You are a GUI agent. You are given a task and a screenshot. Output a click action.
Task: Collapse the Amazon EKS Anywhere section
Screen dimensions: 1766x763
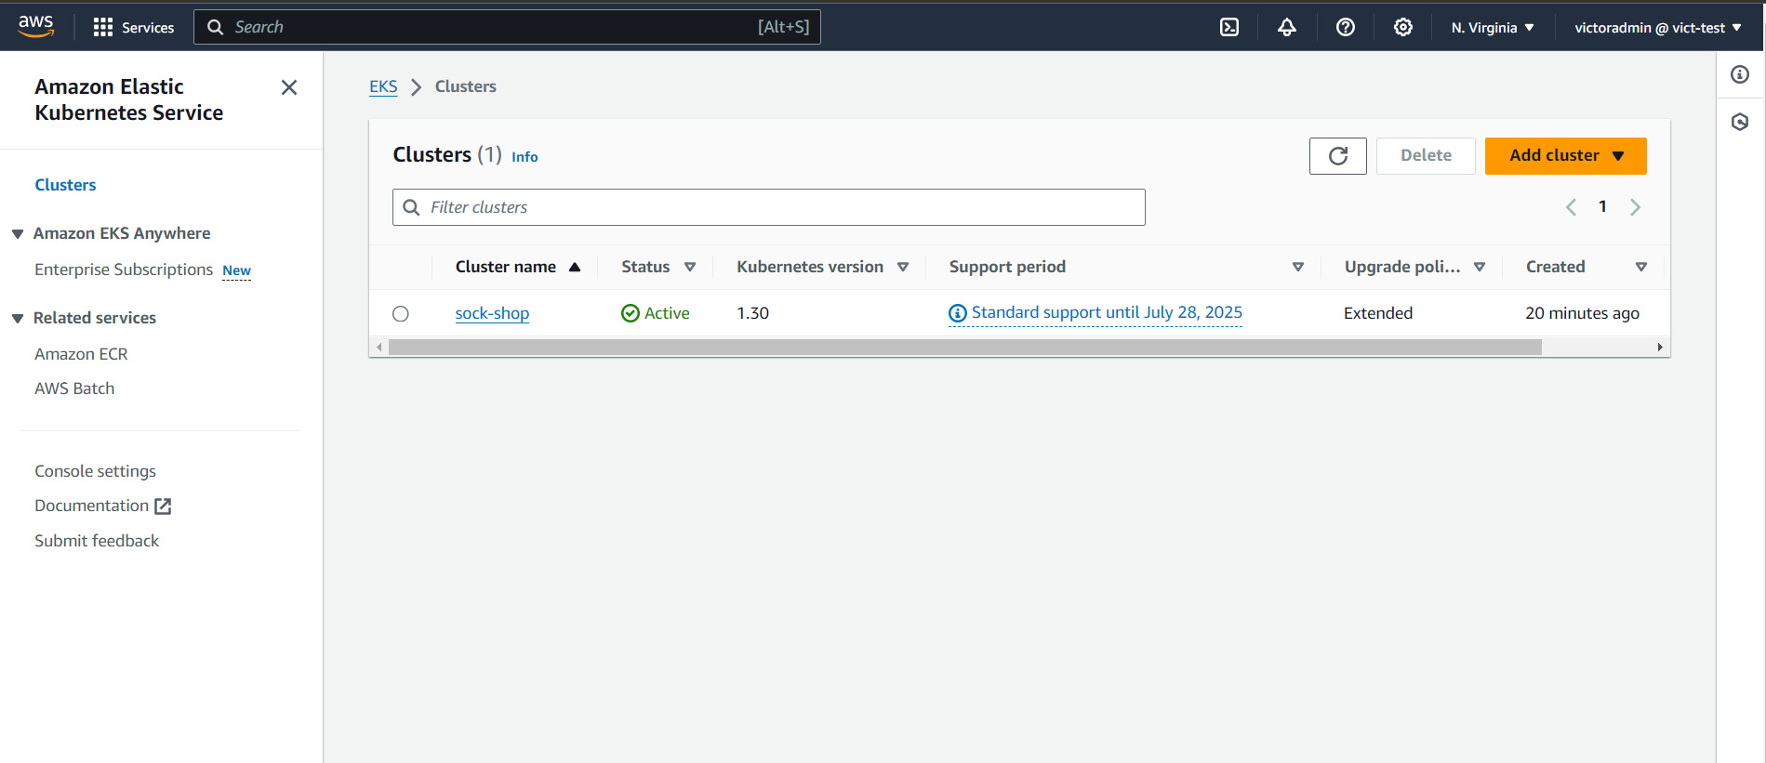tap(18, 234)
